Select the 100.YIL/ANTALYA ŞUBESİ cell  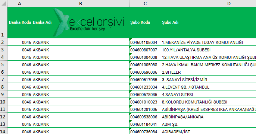point(209,50)
